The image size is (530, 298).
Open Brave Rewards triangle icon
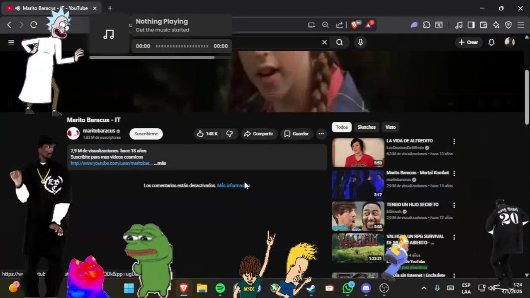(x=369, y=25)
